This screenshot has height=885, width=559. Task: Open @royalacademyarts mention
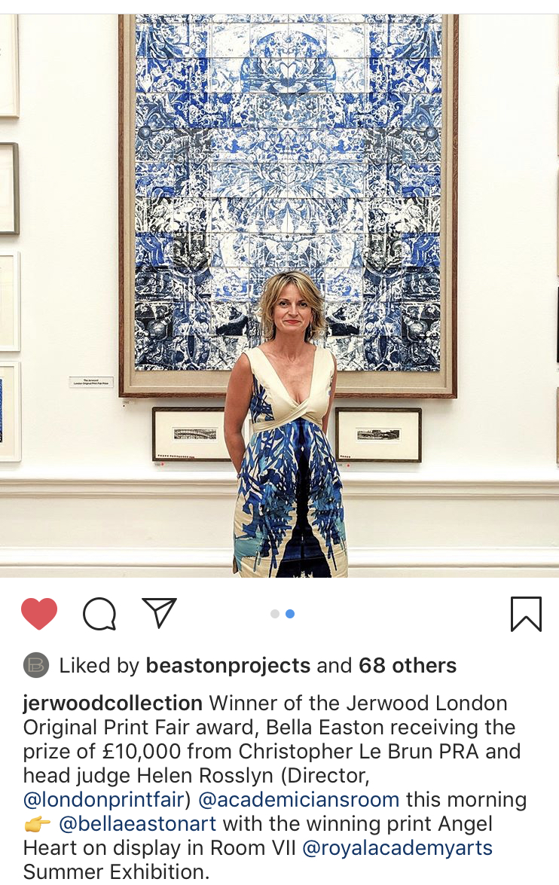(x=398, y=848)
